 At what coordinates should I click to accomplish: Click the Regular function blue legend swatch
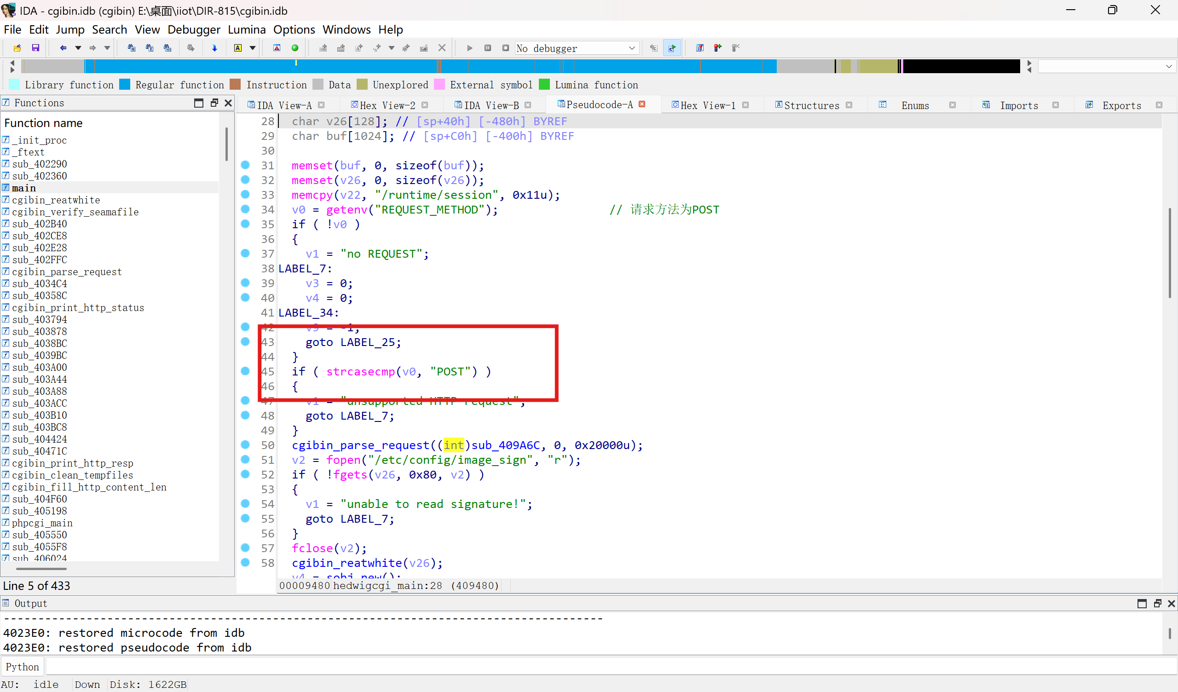click(125, 84)
